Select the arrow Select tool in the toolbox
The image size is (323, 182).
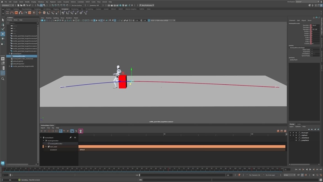pos(3,20)
